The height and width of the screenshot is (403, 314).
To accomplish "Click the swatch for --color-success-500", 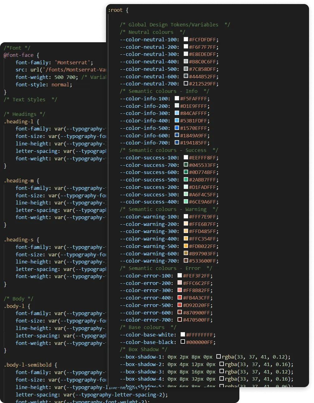I will tap(186, 179).
